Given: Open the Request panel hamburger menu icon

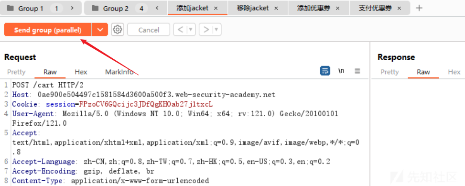Looking at the screenshot, I should [357, 71].
